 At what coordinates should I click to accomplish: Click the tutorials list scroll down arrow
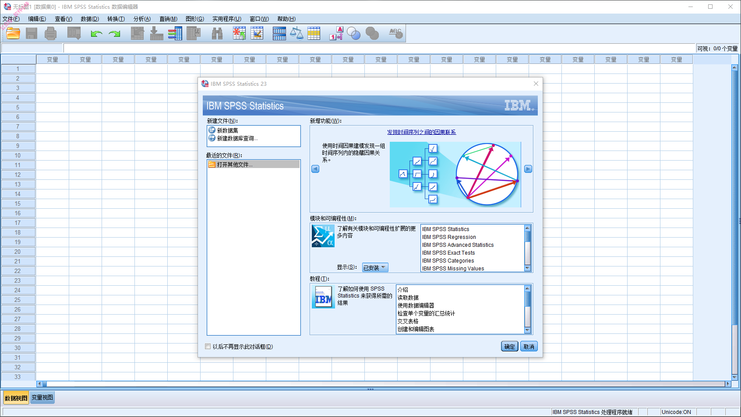[527, 330]
